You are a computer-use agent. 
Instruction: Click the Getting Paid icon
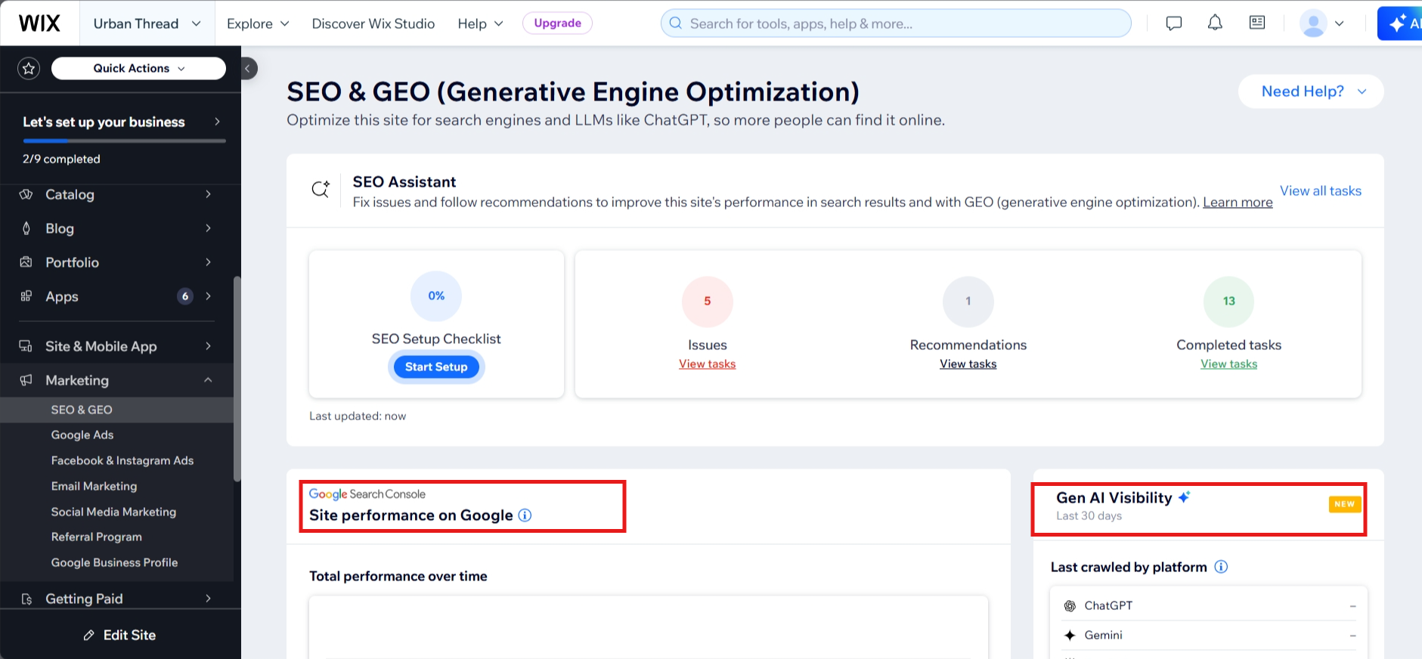point(26,599)
